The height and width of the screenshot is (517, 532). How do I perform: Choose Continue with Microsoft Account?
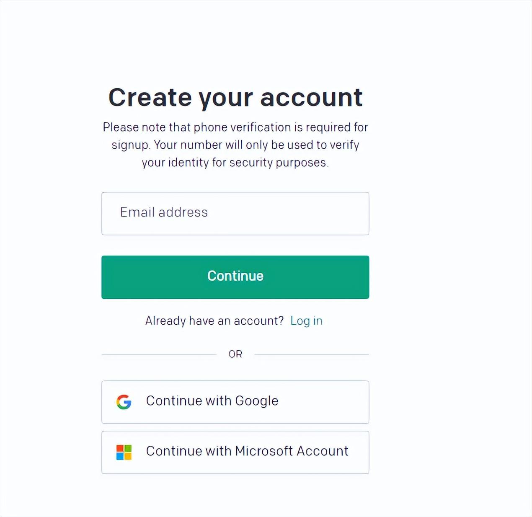pos(235,452)
